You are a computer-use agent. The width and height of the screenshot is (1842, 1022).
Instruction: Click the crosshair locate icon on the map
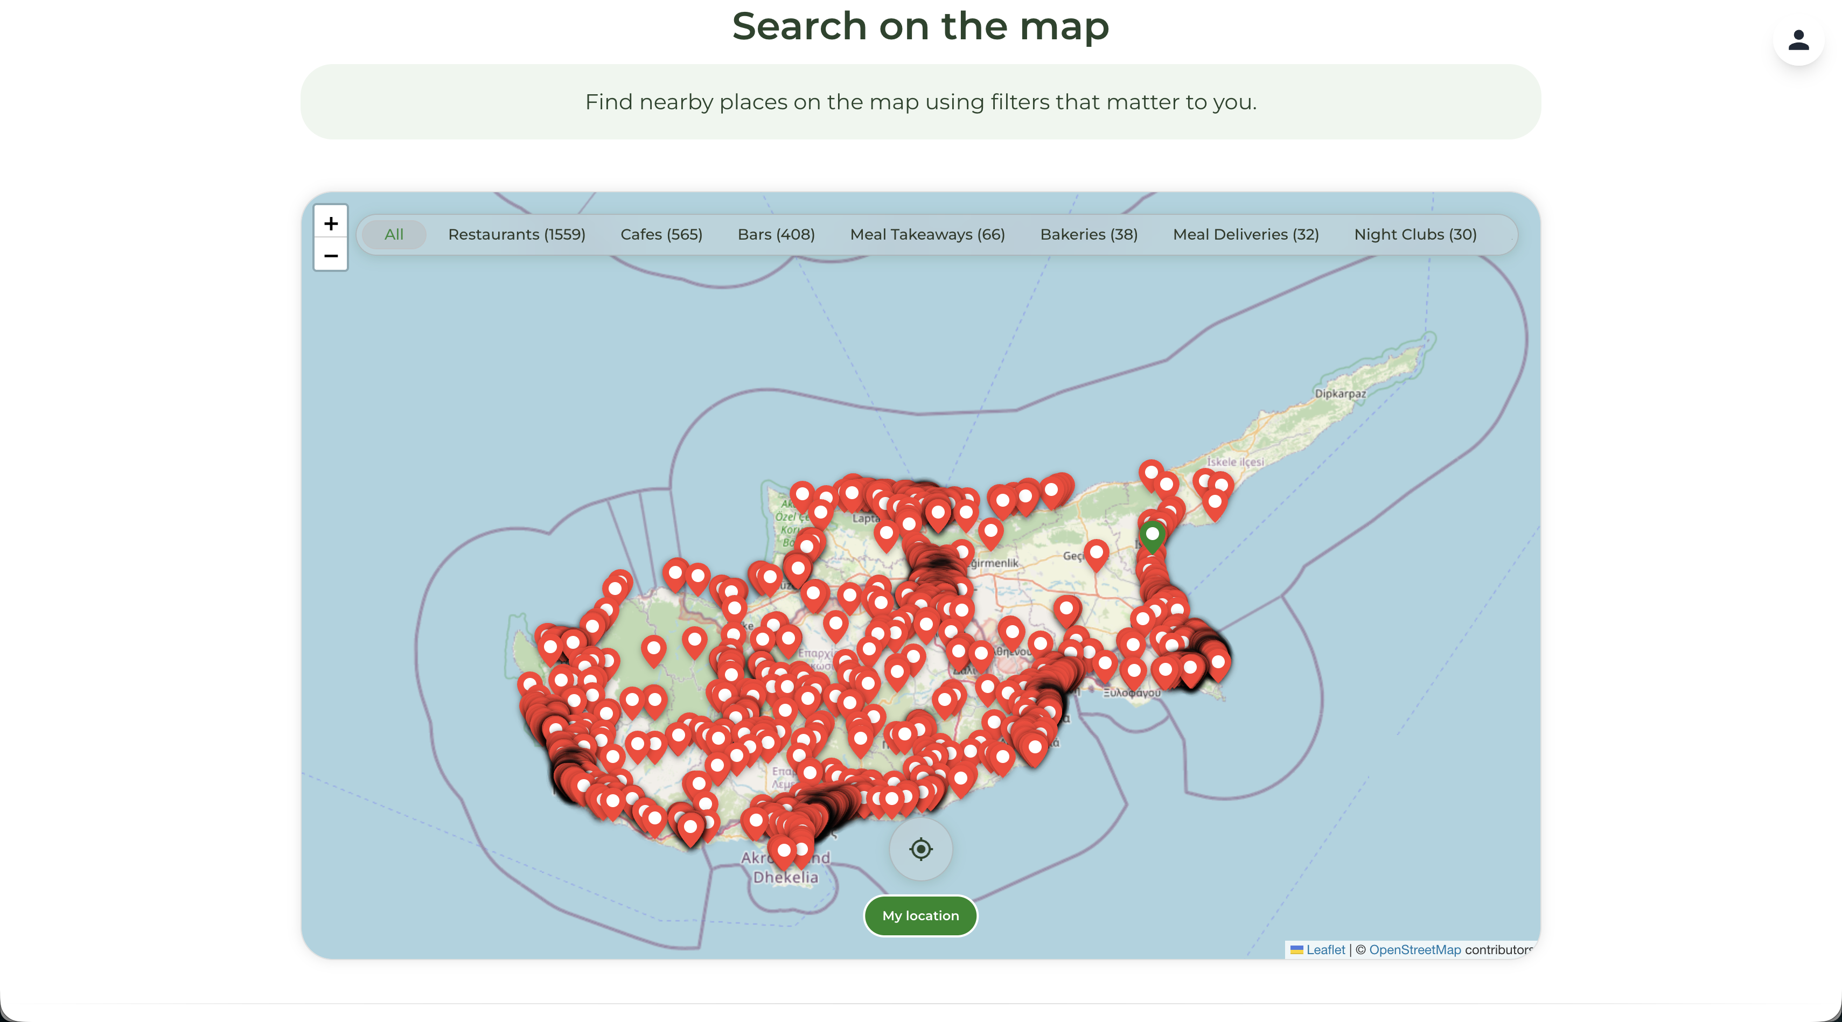point(920,849)
